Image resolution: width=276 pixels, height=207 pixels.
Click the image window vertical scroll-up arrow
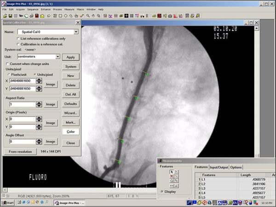tap(257, 28)
